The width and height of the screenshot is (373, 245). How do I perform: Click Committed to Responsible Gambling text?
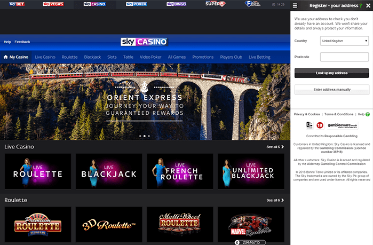331,136
